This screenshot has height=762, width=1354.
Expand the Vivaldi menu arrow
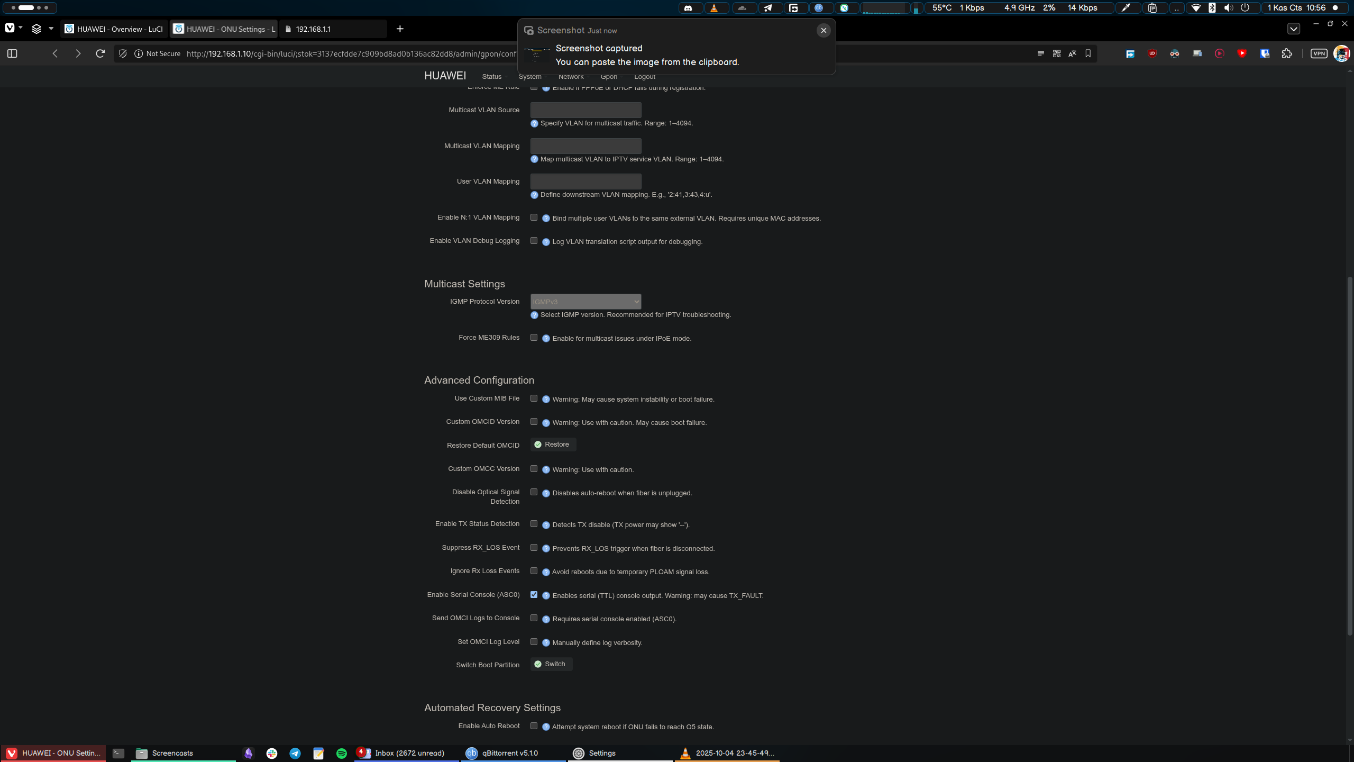(x=21, y=28)
